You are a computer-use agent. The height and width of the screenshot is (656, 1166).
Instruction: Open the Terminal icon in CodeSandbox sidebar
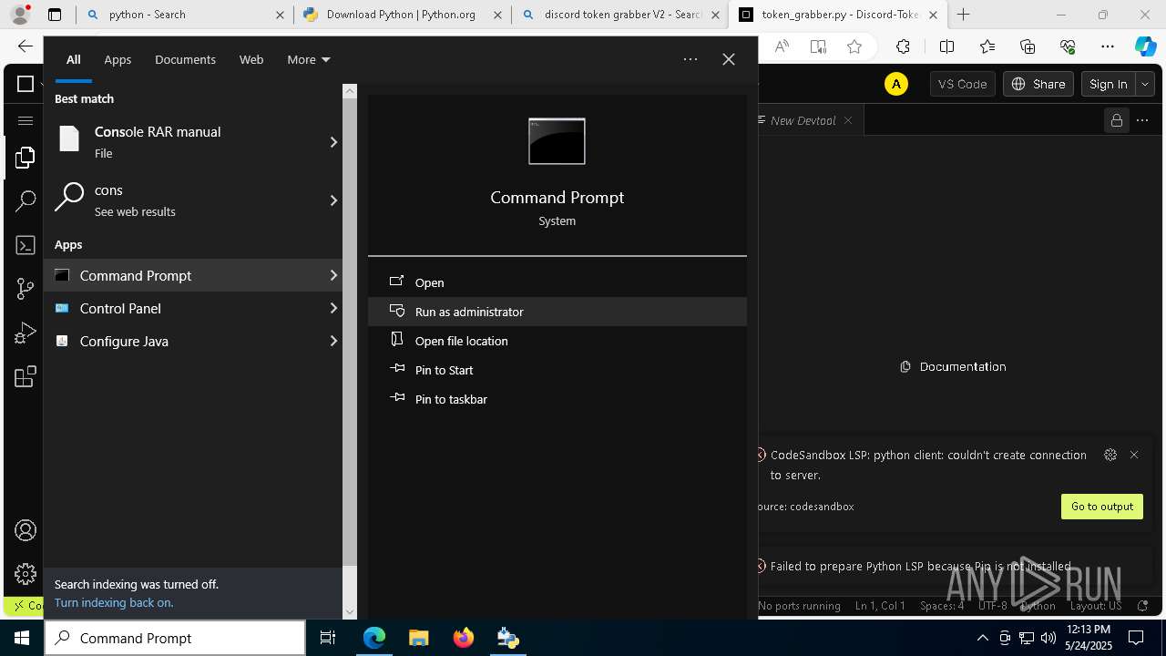pyautogui.click(x=25, y=245)
